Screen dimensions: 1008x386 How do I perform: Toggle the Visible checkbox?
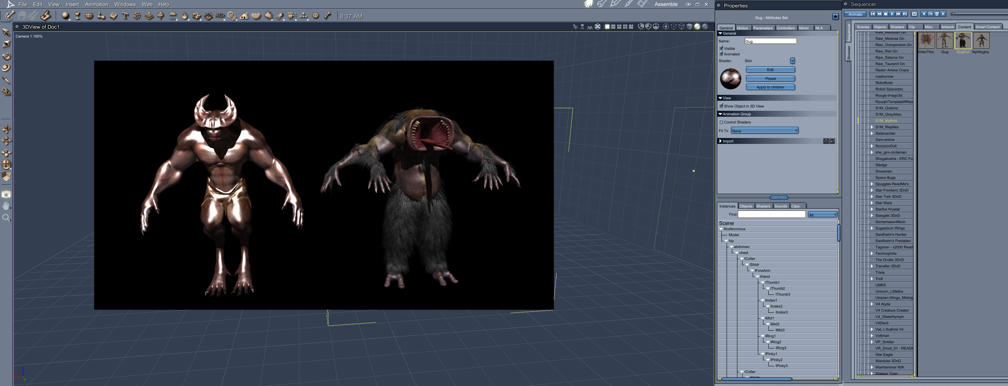click(721, 48)
